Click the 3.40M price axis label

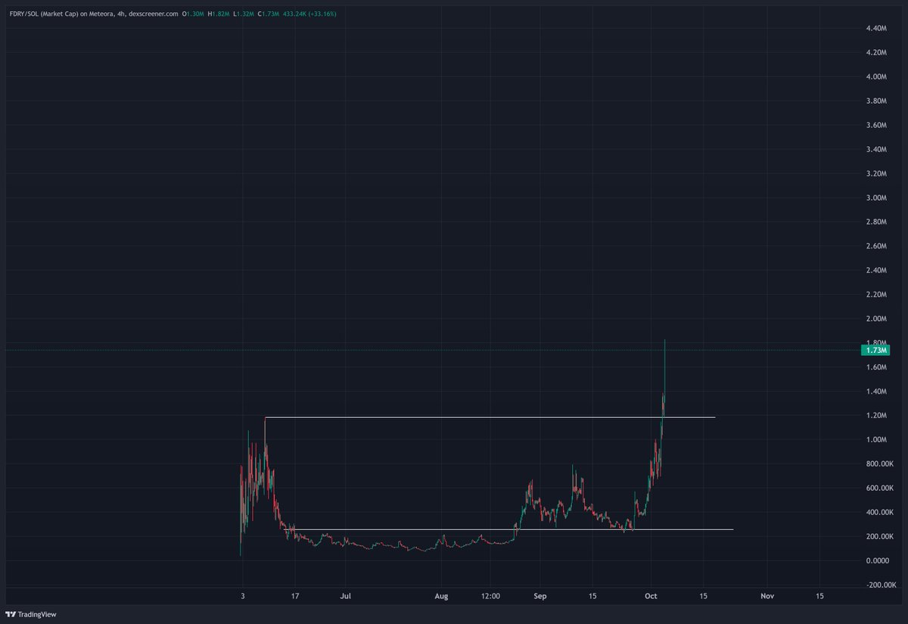(x=875, y=149)
